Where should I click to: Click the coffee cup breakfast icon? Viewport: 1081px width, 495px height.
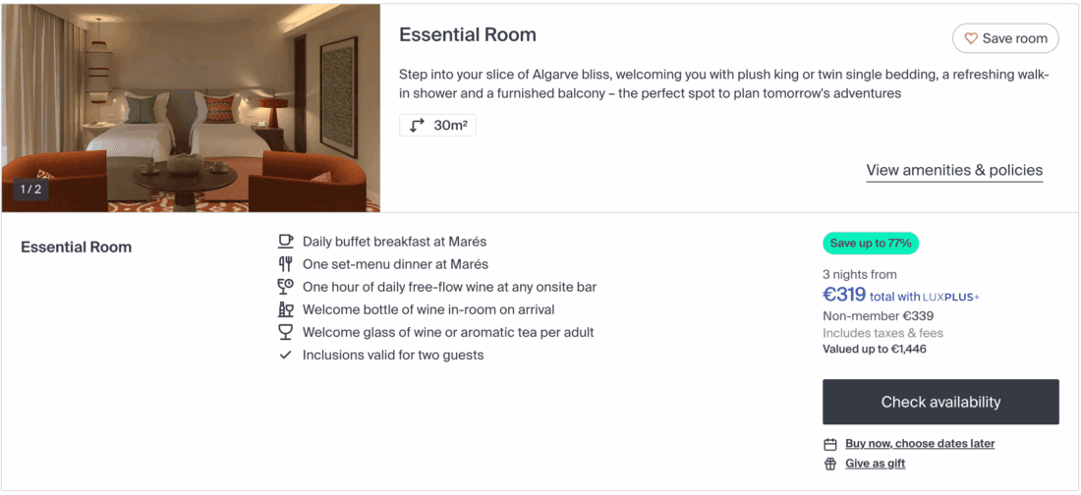click(x=286, y=241)
